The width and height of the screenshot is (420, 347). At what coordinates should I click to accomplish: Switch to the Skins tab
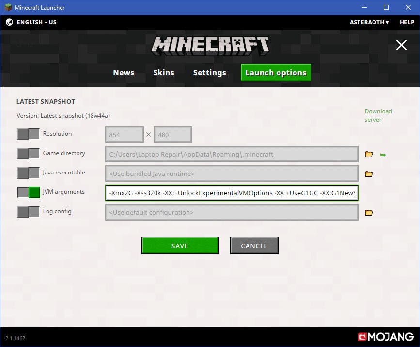[x=163, y=73]
